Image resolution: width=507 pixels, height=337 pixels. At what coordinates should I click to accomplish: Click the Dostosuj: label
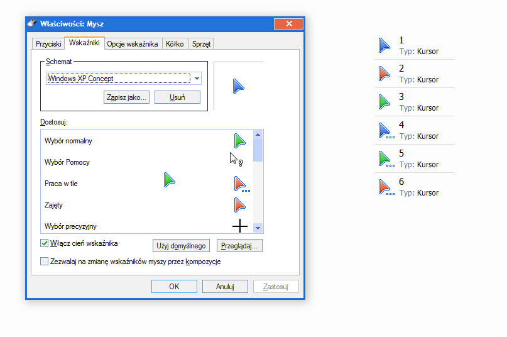(x=53, y=122)
